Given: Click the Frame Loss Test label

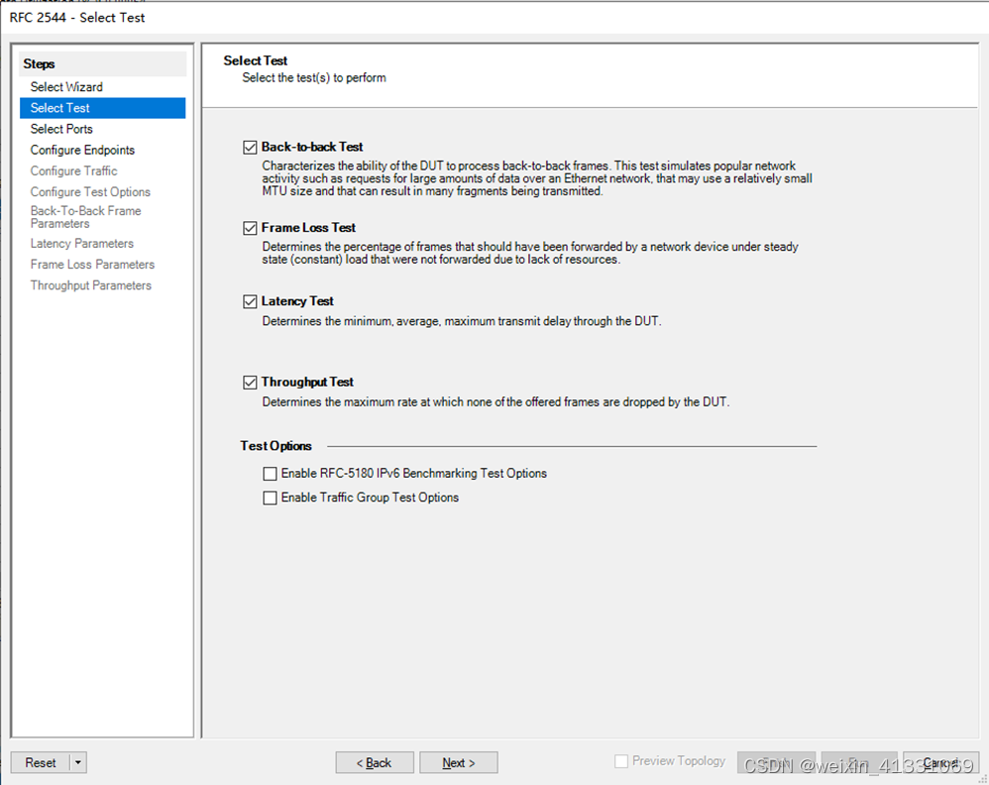Looking at the screenshot, I should point(308,228).
